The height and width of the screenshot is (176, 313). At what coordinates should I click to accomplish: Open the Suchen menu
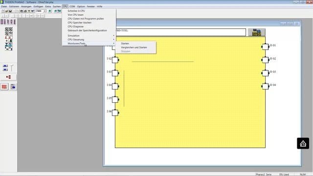(57, 6)
